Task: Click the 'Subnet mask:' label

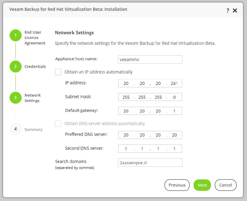Action: click(78, 97)
